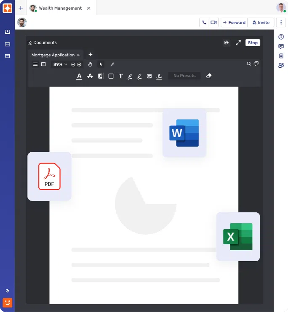Image resolution: width=288 pixels, height=312 pixels.
Task: Open the user profile avatar top right
Action: (x=281, y=8)
